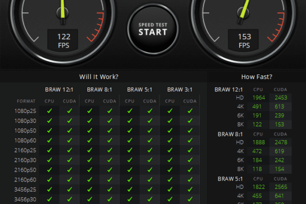This screenshot has width=306, height=204.
Task: Click the 'Will It Work?' panel heading
Action: click(99, 77)
